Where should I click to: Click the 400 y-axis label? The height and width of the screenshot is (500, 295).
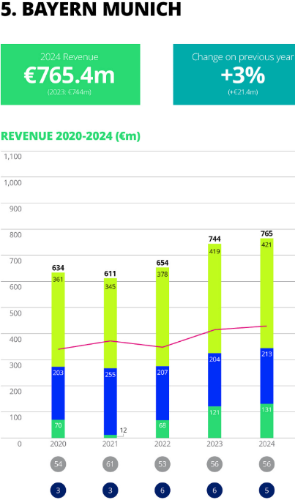click(x=15, y=339)
